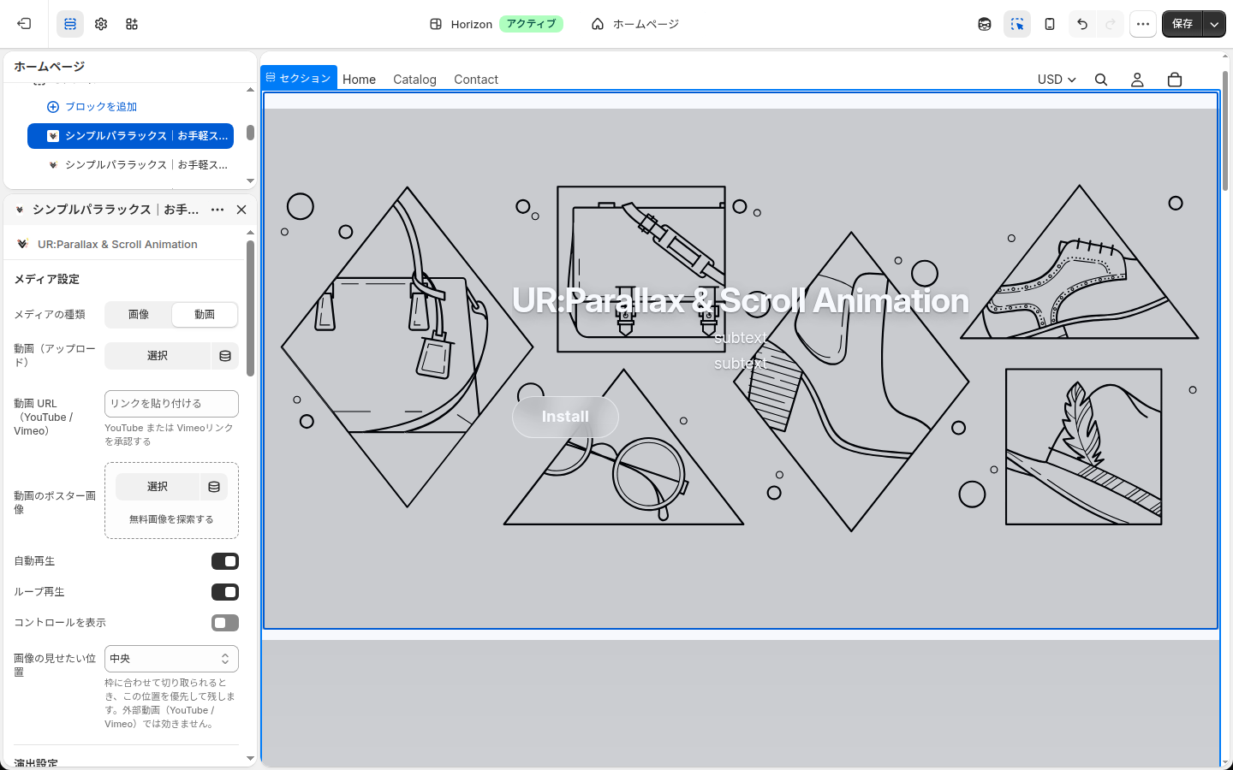Select the highlighted シンプルパララックス tree block
This screenshot has height=770, width=1233.
click(130, 136)
